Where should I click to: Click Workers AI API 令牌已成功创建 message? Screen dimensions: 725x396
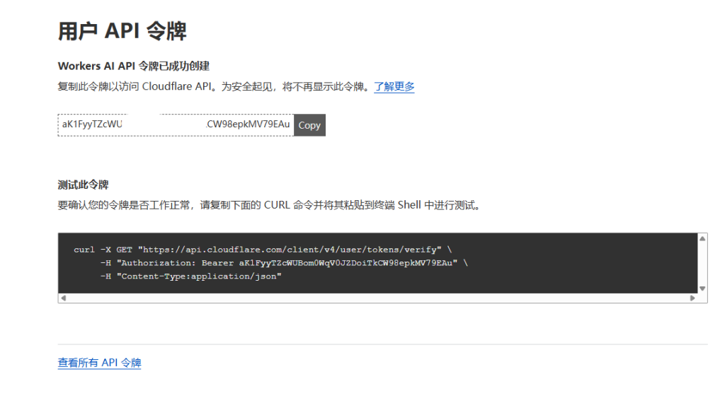pyautogui.click(x=134, y=66)
